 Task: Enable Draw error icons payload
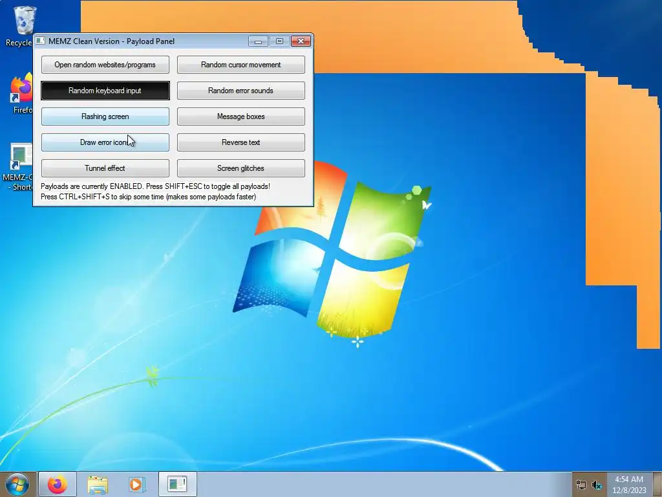click(105, 142)
